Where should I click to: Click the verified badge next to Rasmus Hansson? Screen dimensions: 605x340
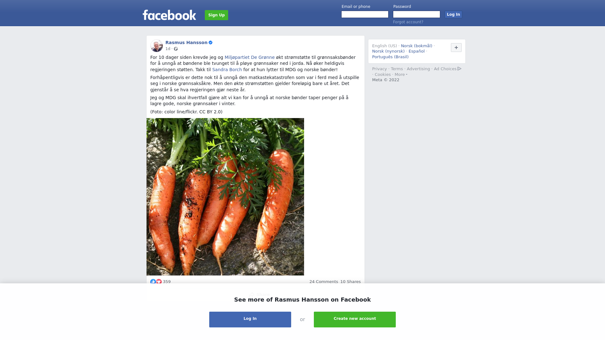click(x=210, y=42)
